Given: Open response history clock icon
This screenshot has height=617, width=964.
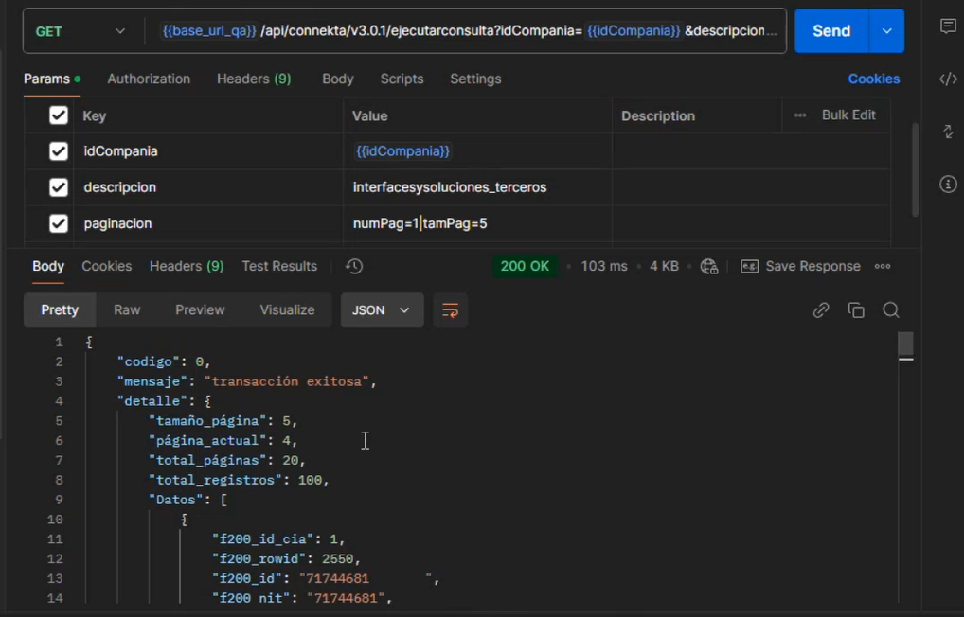Looking at the screenshot, I should (x=354, y=267).
